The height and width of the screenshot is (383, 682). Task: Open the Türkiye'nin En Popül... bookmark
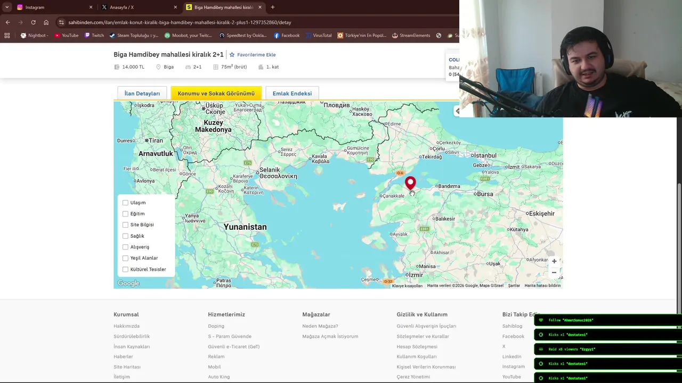[x=362, y=36]
